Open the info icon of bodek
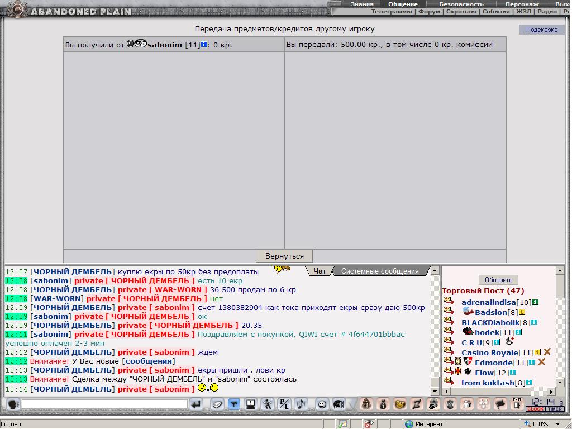The height and width of the screenshot is (429, 572). pyautogui.click(x=518, y=332)
